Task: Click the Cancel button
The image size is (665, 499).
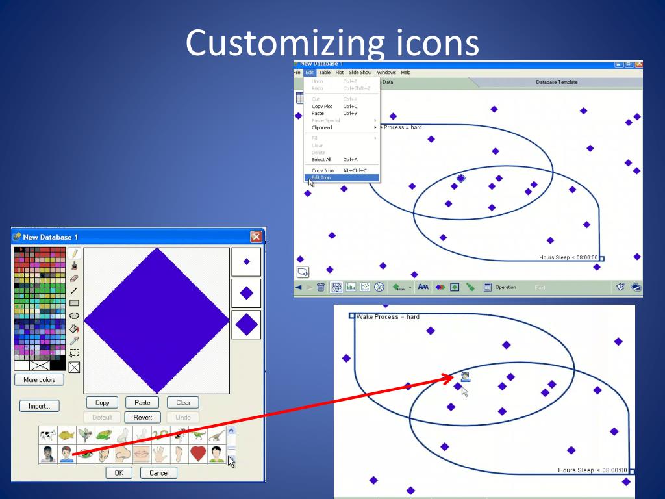Action: 158,473
